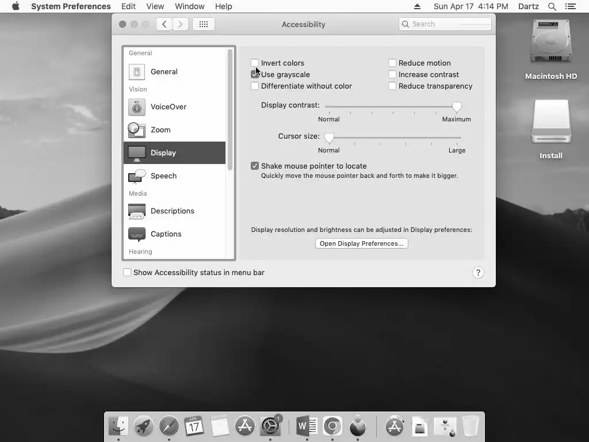
Task: Open Microsoft Word in the Dock
Action: point(307,426)
